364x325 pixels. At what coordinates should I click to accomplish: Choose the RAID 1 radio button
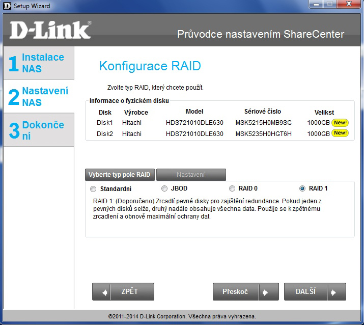(302, 188)
